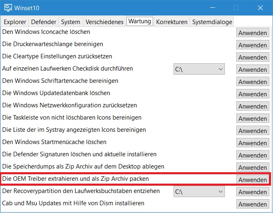Apply Windows Iconcache löschen
This screenshot has width=273, height=213.
[x=253, y=33]
